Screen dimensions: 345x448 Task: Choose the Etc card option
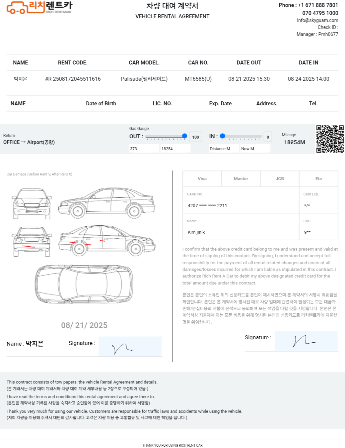[318, 179]
